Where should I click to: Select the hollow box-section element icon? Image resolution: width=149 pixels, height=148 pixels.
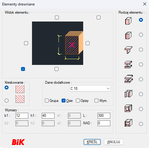click(128, 108)
